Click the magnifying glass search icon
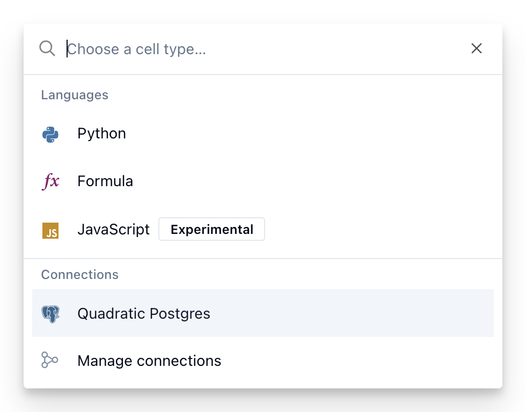This screenshot has height=412, width=526. 47,49
